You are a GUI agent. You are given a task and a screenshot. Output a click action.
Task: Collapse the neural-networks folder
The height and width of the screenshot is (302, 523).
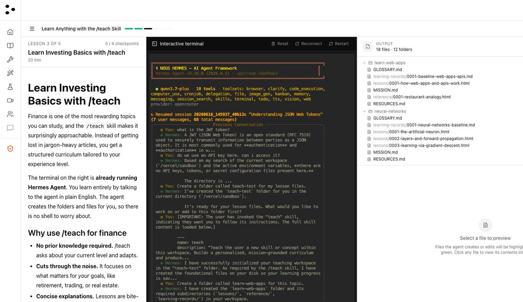364,111
